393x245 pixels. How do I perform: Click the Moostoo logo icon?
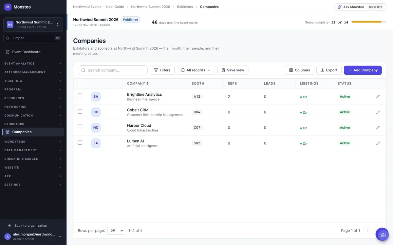click(x=8, y=7)
